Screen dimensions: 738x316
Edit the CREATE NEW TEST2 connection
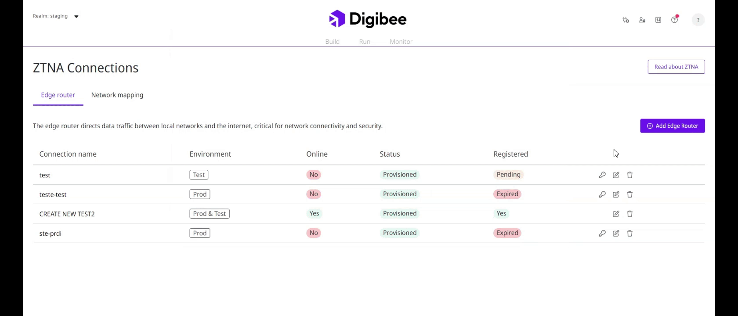point(616,214)
